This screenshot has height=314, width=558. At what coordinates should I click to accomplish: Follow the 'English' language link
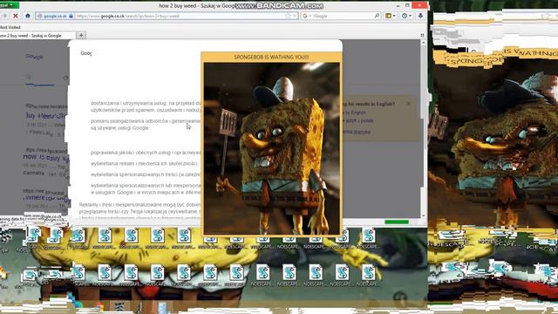pos(357,113)
